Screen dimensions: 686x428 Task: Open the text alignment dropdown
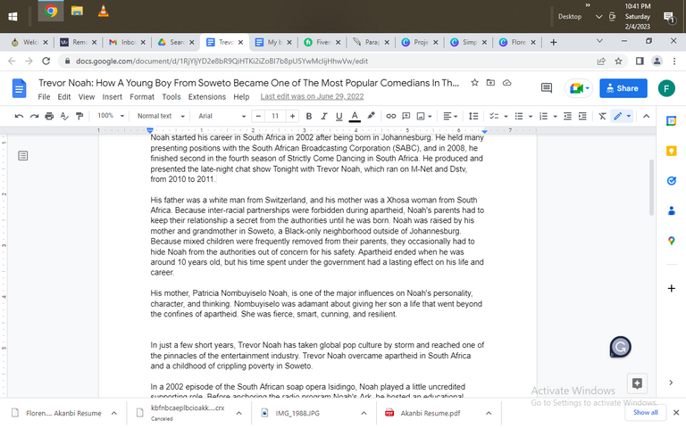[x=450, y=116]
